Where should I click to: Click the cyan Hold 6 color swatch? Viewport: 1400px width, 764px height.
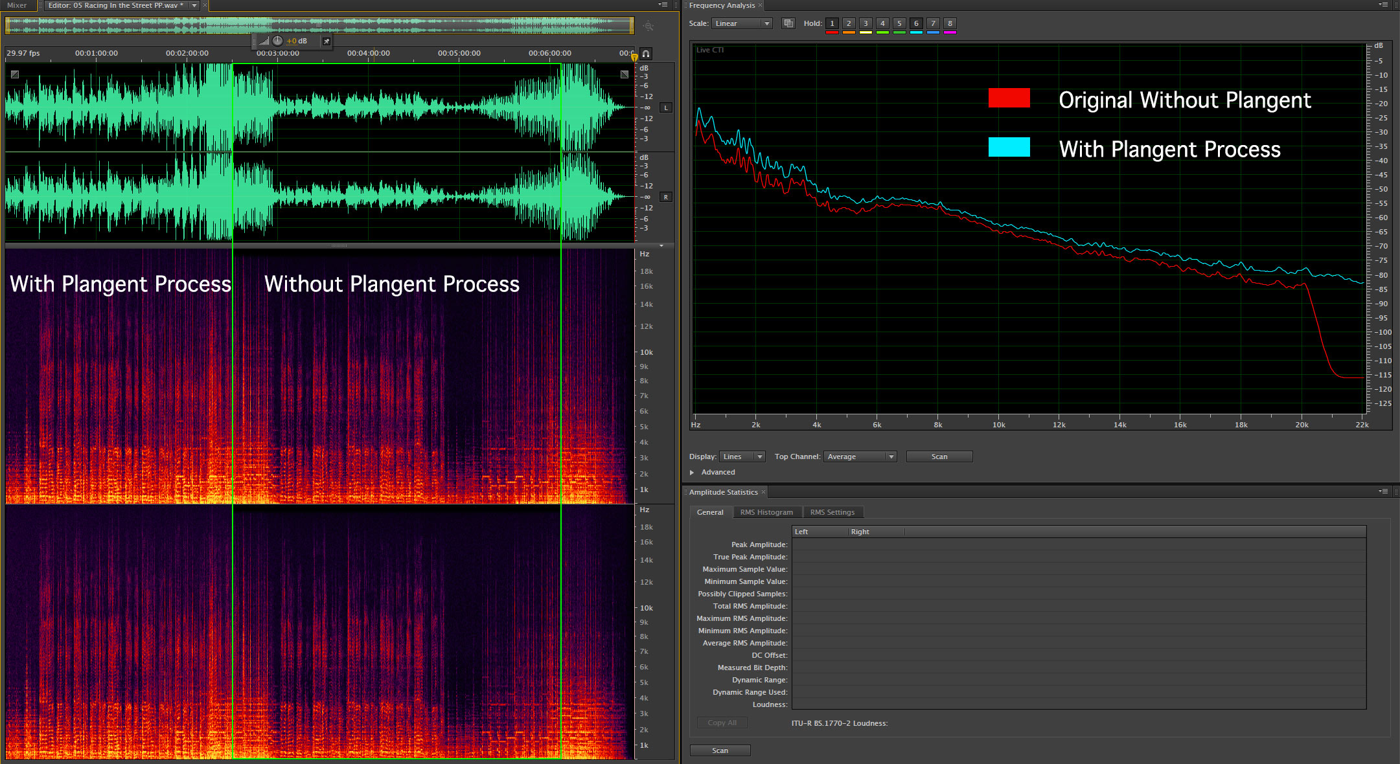(917, 32)
